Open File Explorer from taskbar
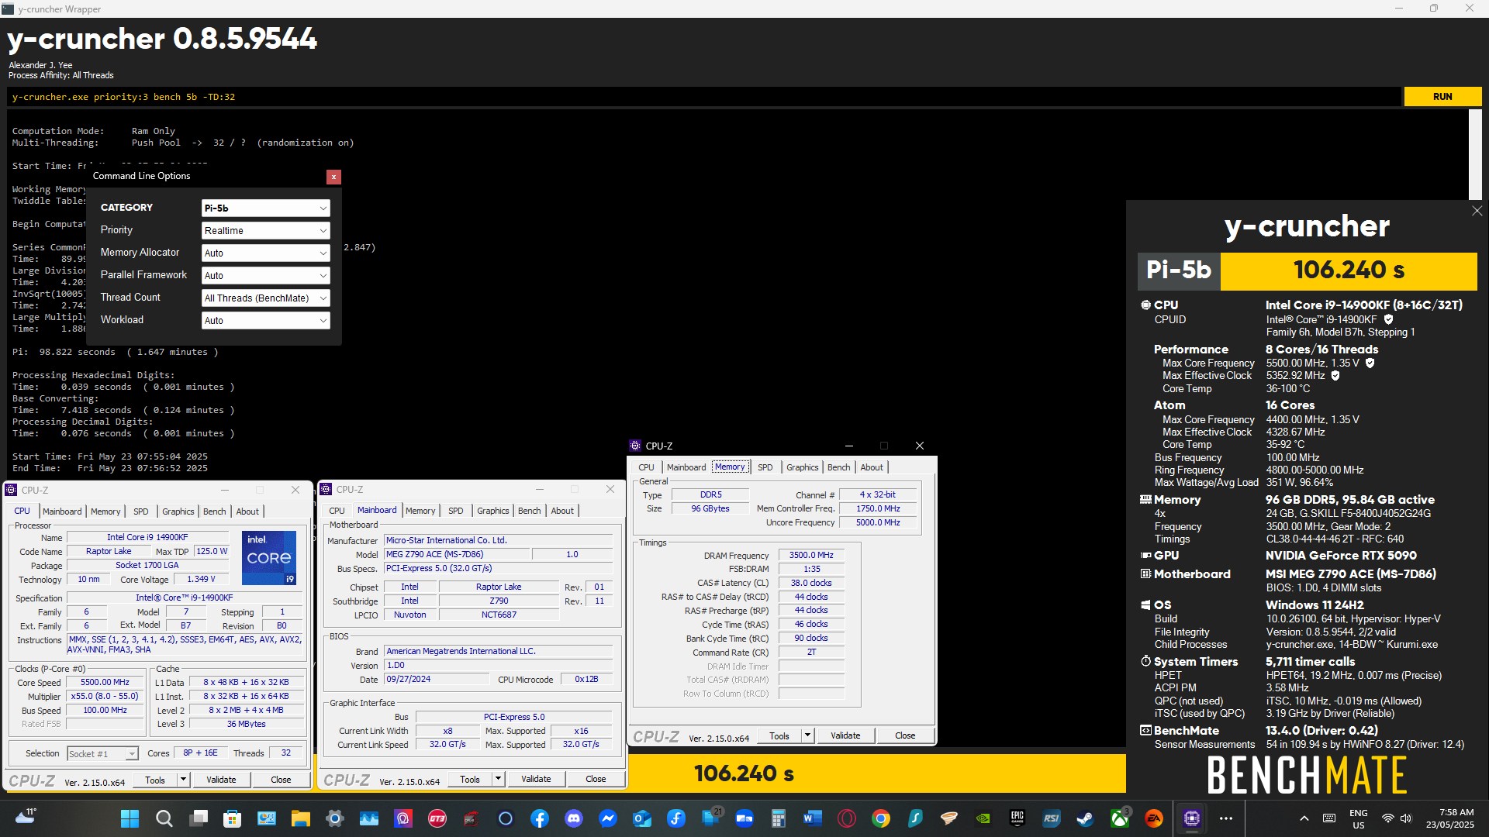 coord(300,818)
